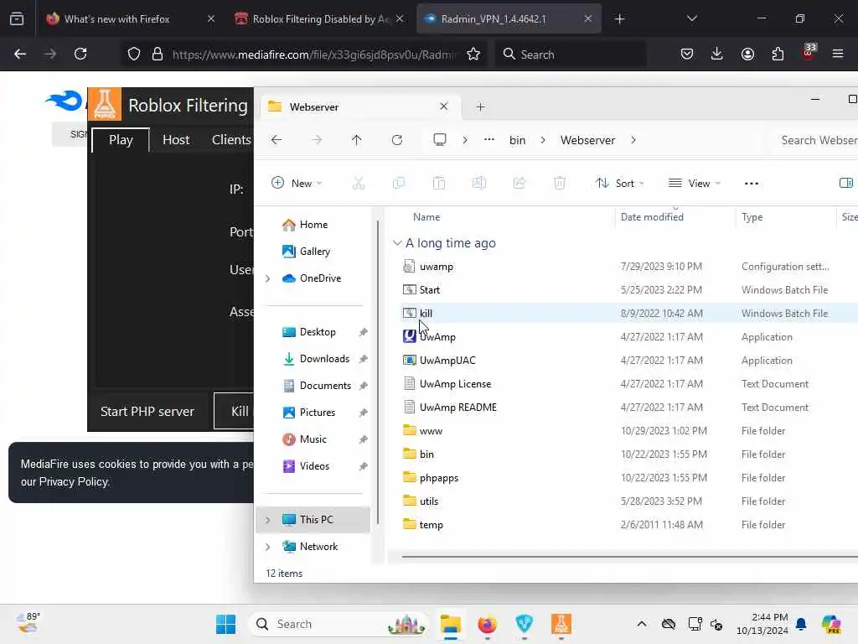Image resolution: width=858 pixels, height=644 pixels.
Task: Open the list all tabs dropdown in Firefox
Action: click(x=691, y=18)
